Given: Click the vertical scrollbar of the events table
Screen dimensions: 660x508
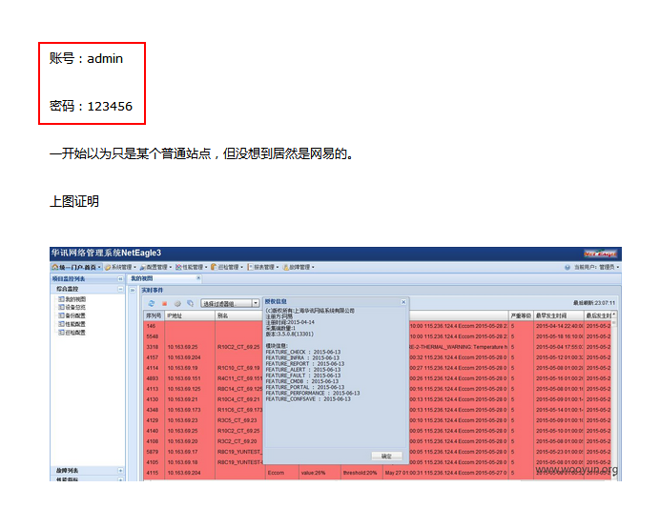Looking at the screenshot, I should (614, 396).
